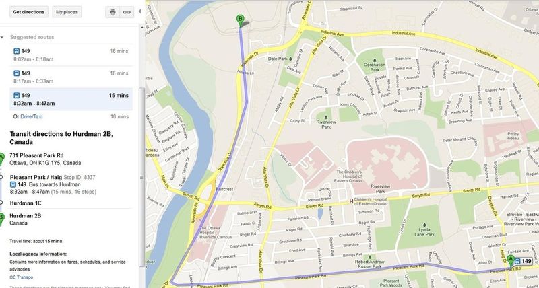
Task: Click the Robert Andrew Russel Park tree icon
Action: pyautogui.click(x=369, y=257)
